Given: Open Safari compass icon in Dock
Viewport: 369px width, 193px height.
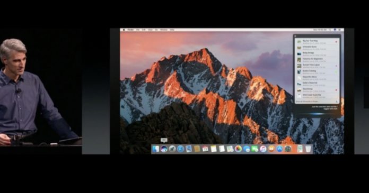Looking at the screenshot, I should click(180, 149).
